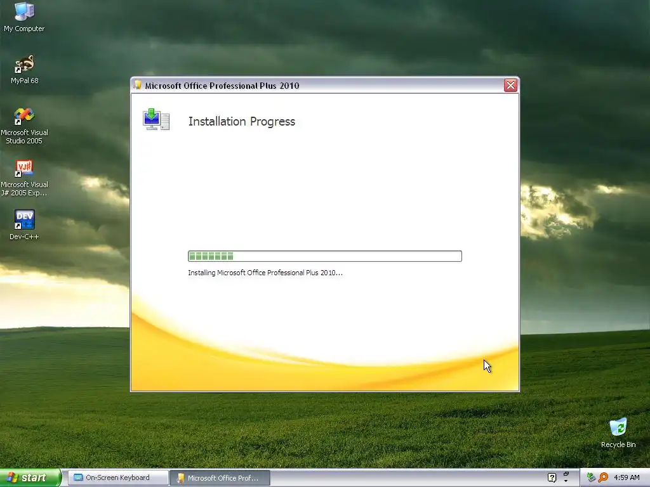This screenshot has height=487, width=650.
Task: Select the MyPal 68 browser shortcut
Action: tap(25, 68)
